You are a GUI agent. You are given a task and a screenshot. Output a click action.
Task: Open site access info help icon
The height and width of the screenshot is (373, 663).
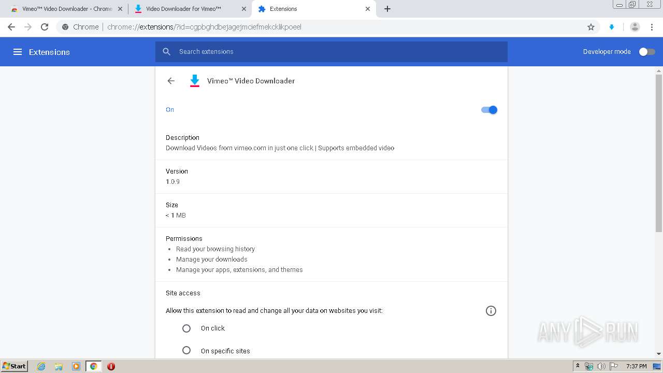coord(491,311)
